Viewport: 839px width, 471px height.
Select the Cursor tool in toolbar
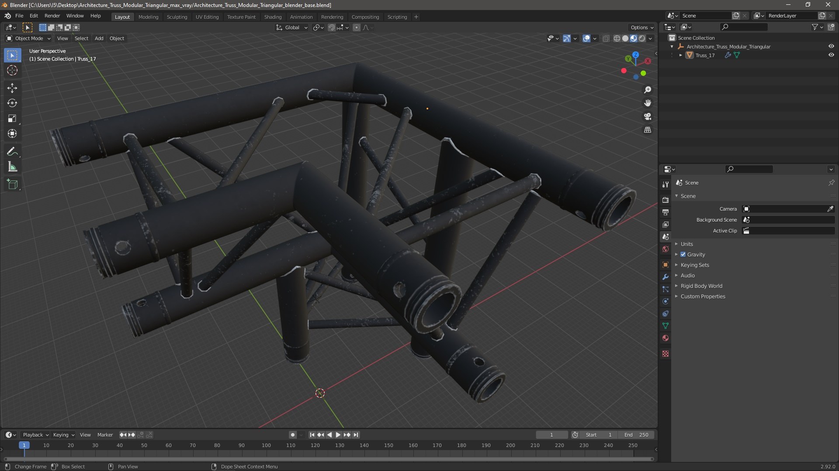[x=12, y=71]
